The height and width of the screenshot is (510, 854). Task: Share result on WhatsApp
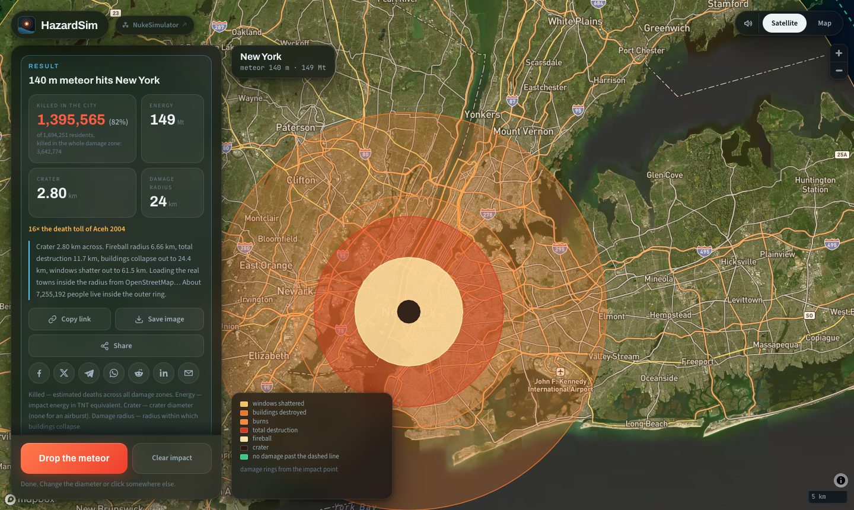(114, 373)
